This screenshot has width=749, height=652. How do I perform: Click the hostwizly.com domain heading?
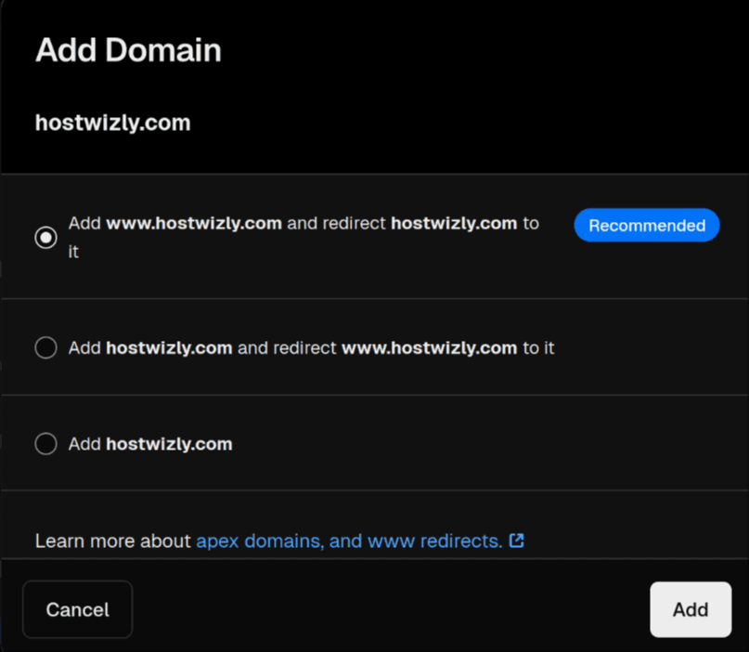(x=112, y=123)
